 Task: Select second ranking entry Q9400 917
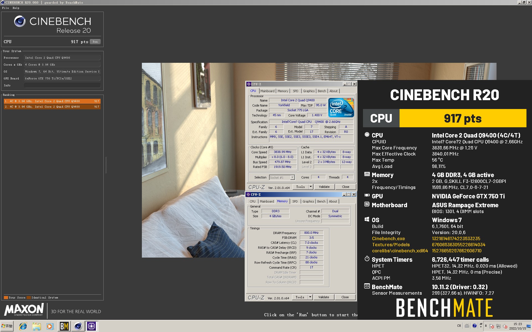tap(52, 107)
